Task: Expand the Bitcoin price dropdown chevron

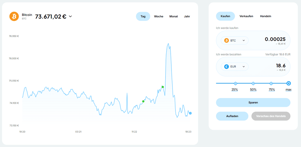Action: (x=70, y=16)
